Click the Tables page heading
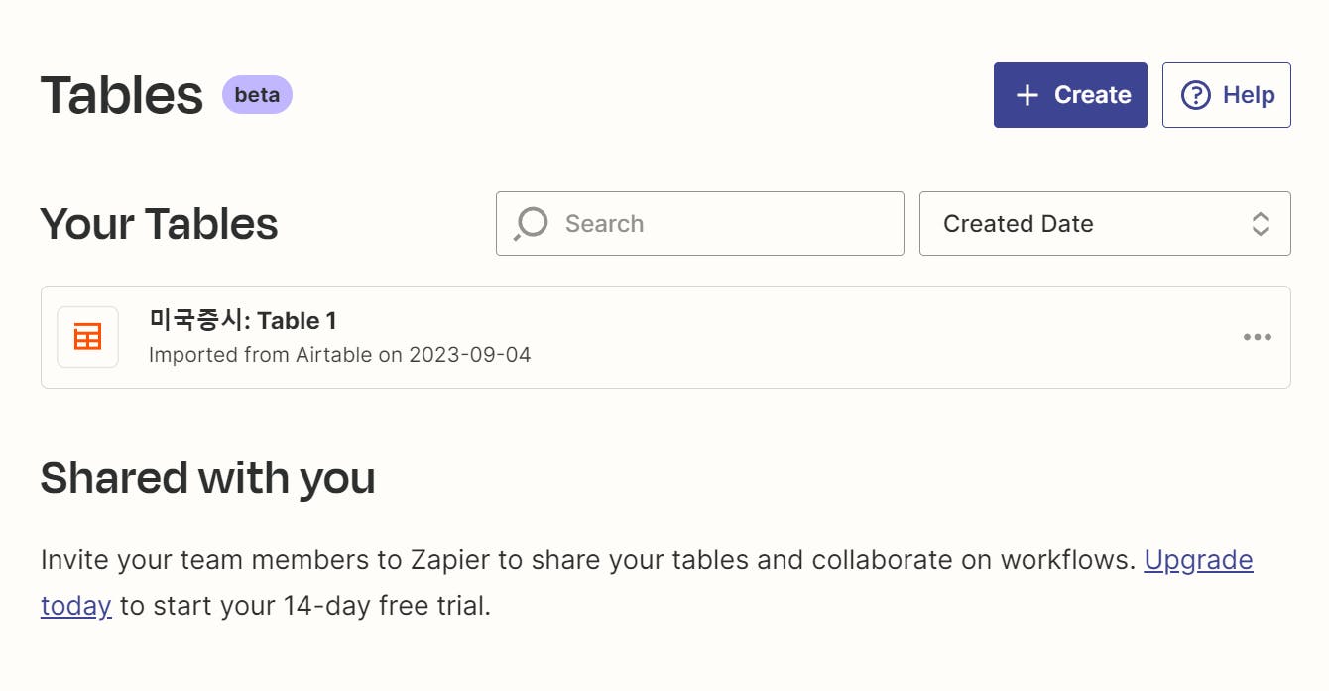The width and height of the screenshot is (1329, 691). pyautogui.click(x=122, y=95)
